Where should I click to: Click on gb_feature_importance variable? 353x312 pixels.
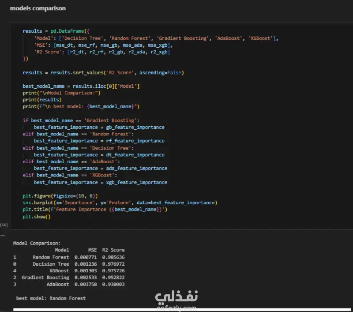[x=135, y=127]
